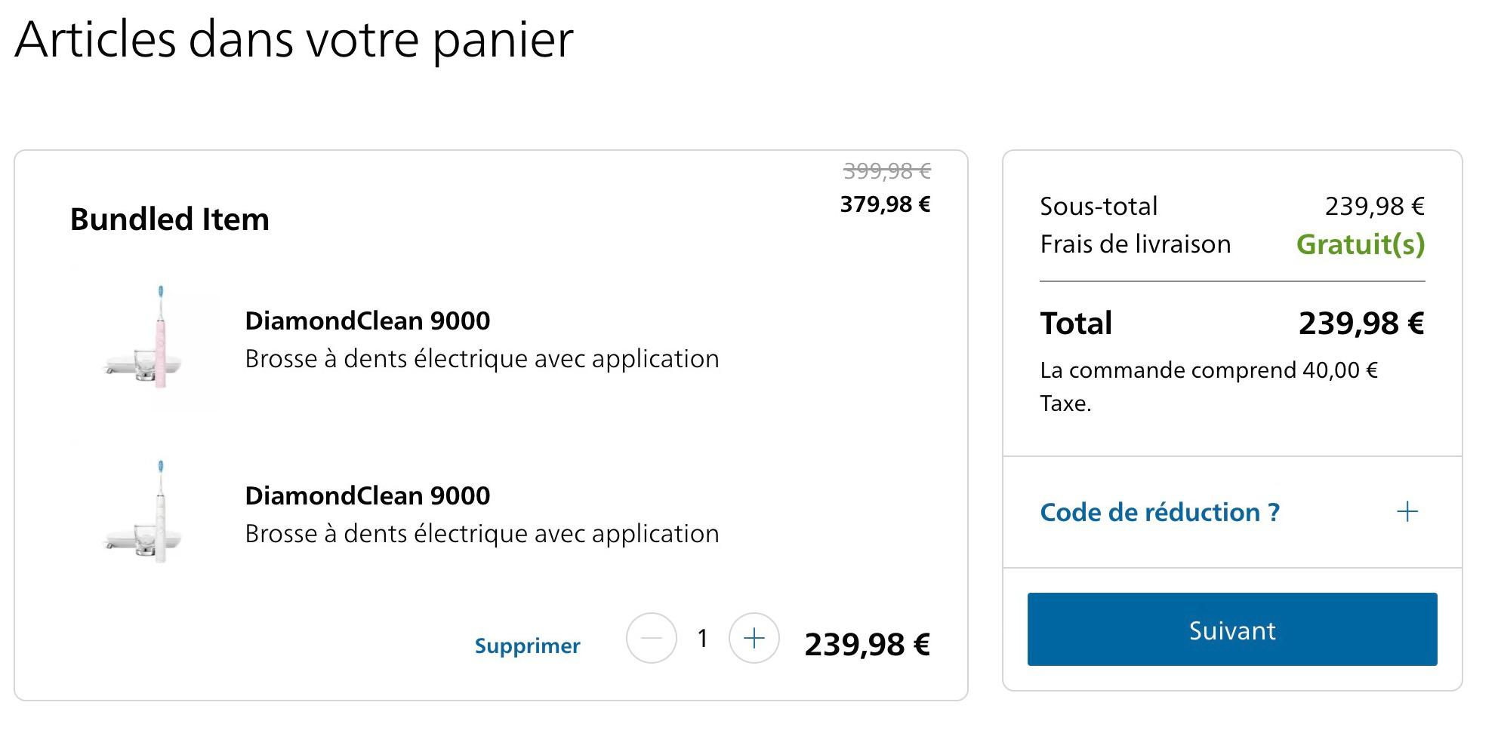Select title of white DiamondClean 9000 product
The height and width of the screenshot is (736, 1498).
point(368,495)
